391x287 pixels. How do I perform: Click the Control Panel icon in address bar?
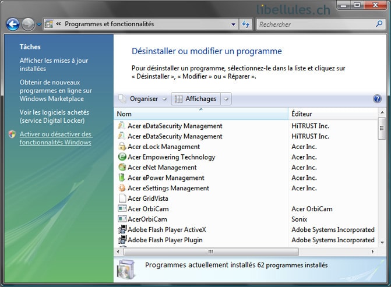tap(49, 24)
